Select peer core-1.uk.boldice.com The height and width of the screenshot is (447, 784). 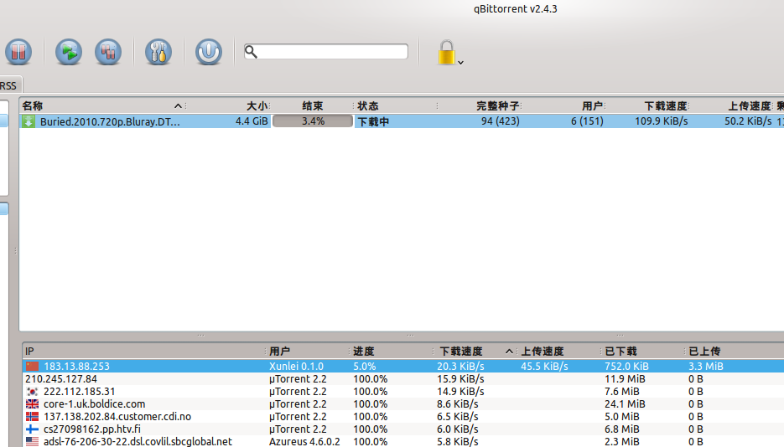coord(403,403)
